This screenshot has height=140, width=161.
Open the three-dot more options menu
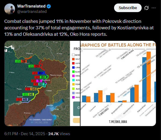pyautogui.click(x=153, y=8)
